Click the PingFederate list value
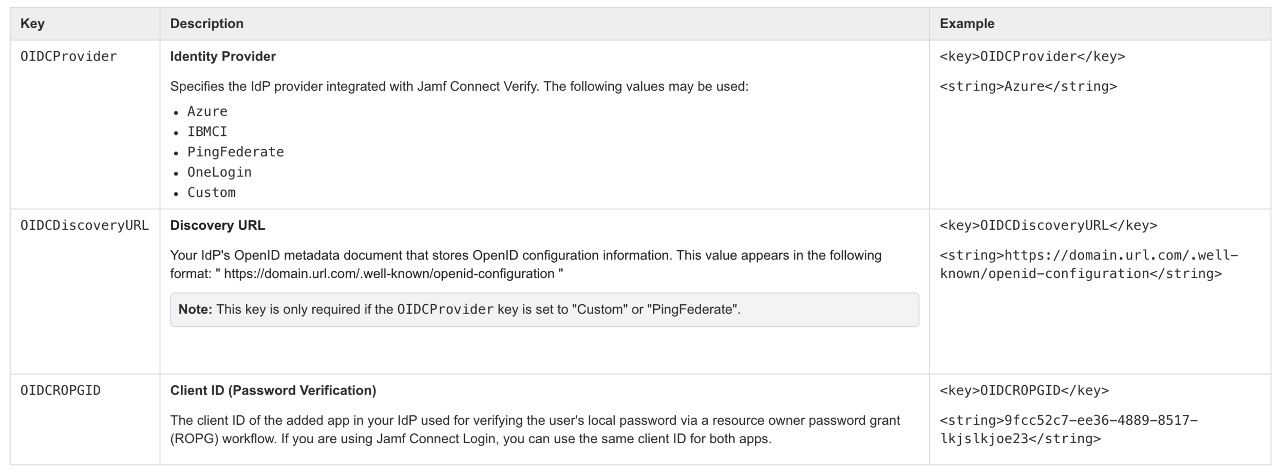 [x=235, y=152]
